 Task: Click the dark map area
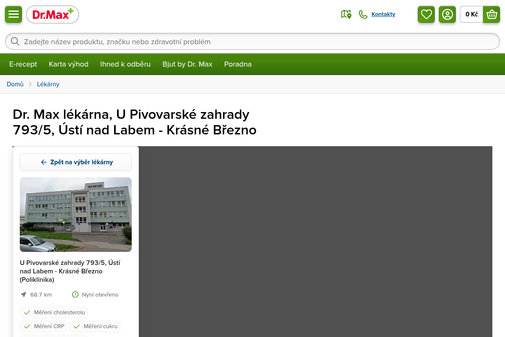(316, 241)
